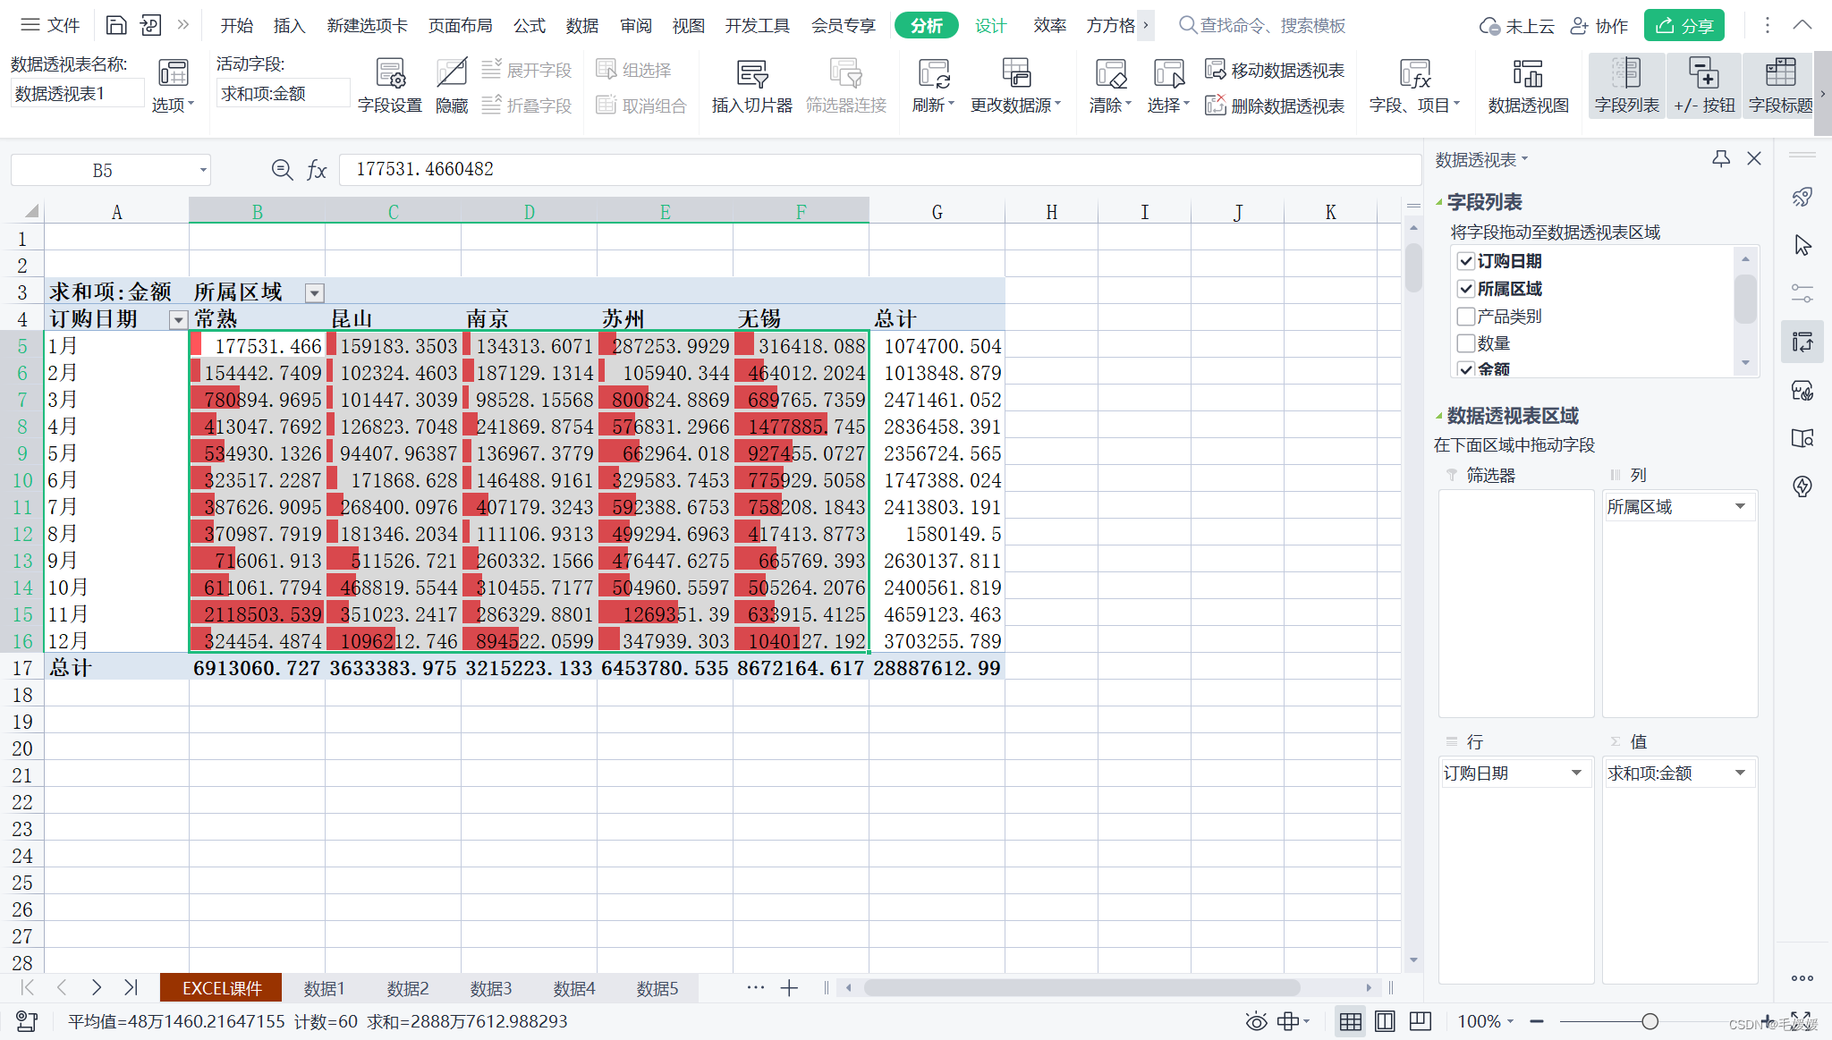
Task: Click the Insert Slicer (插入切片器) icon
Action: pyautogui.click(x=751, y=73)
